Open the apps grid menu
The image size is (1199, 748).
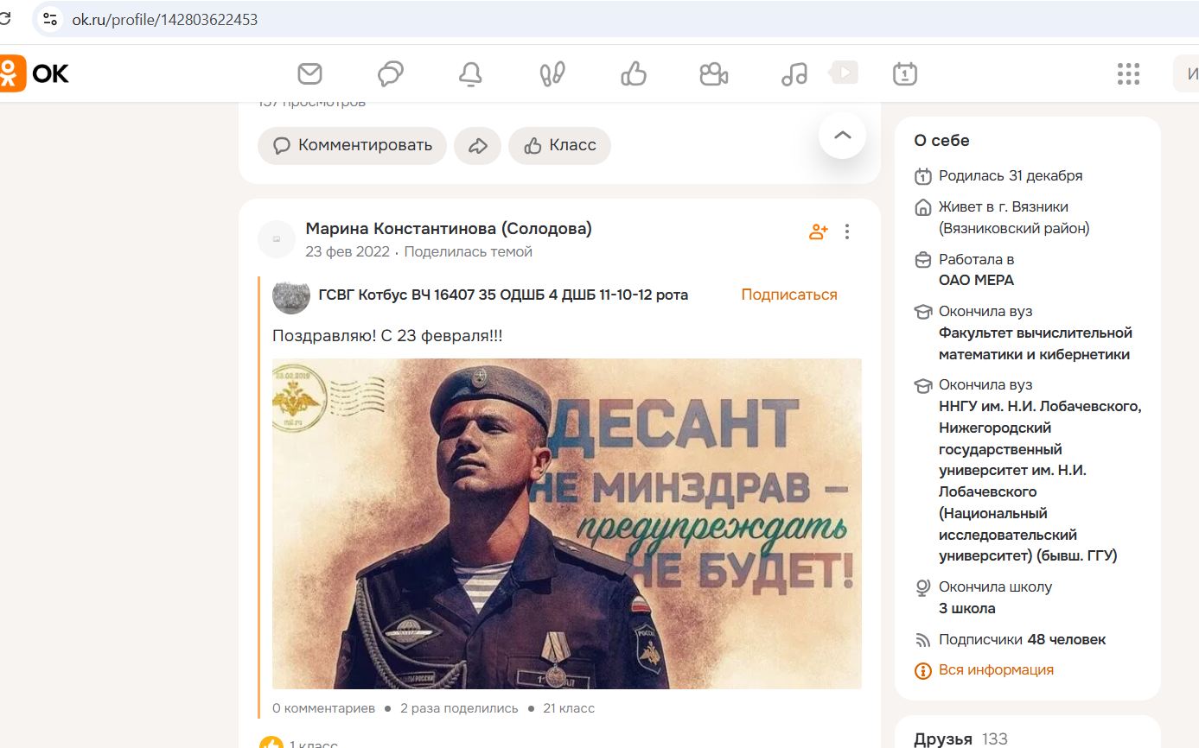coord(1128,74)
